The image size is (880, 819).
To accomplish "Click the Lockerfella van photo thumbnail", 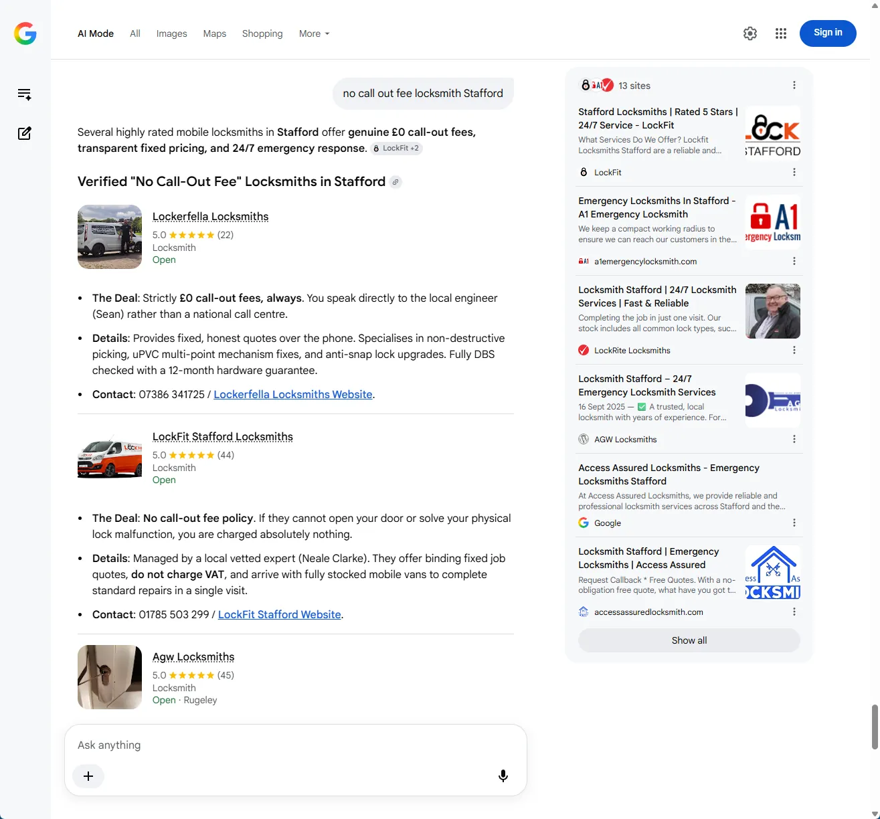I will [x=110, y=237].
